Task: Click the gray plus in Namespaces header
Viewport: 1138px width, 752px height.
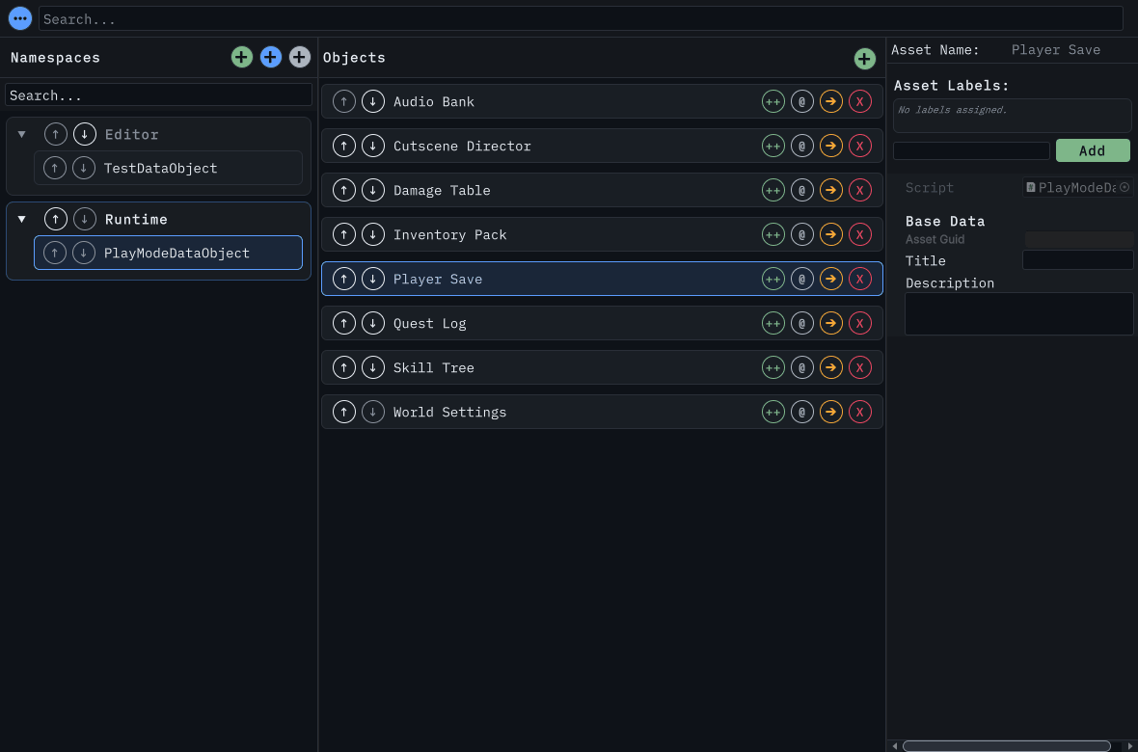Action: (300, 57)
